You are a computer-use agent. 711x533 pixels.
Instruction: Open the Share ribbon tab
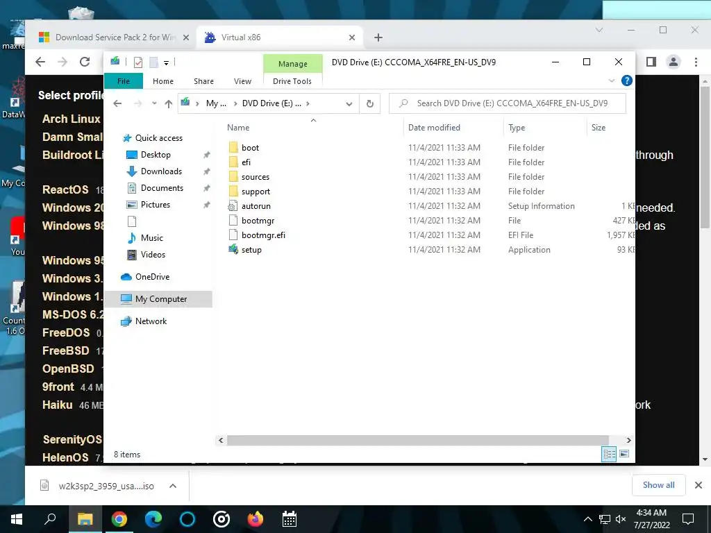pyautogui.click(x=203, y=81)
